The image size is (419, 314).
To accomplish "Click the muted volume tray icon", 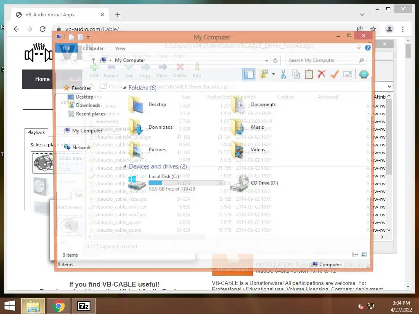I will [360, 306].
